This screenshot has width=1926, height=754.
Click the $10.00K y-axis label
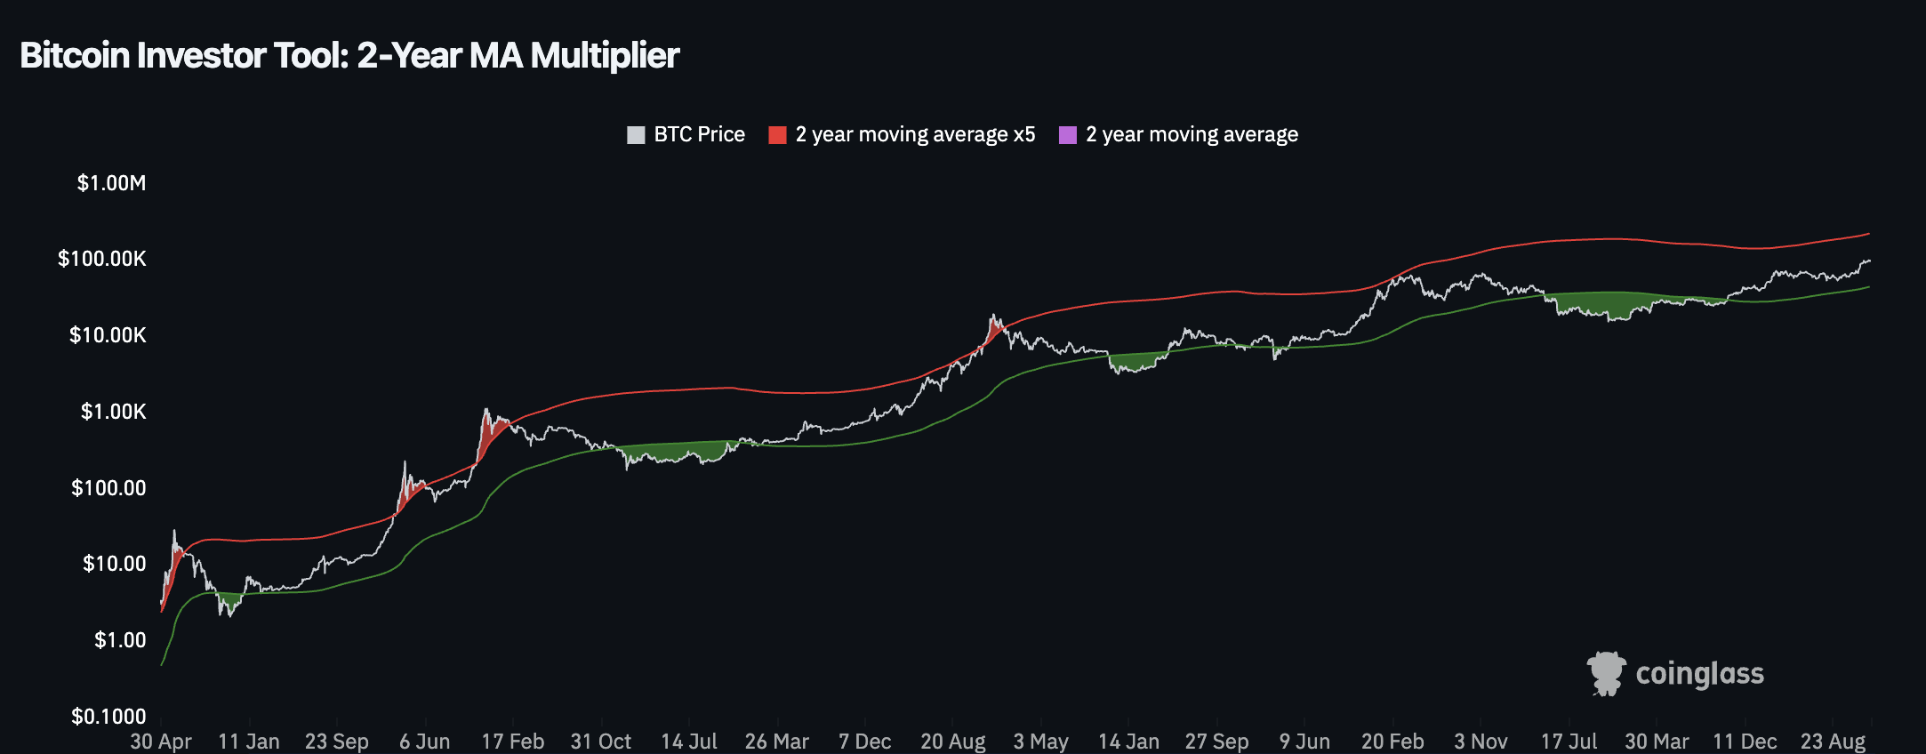(108, 335)
